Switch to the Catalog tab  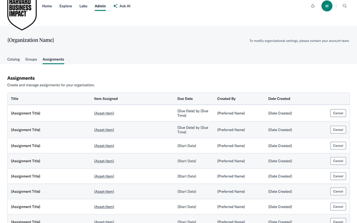(x=13, y=59)
